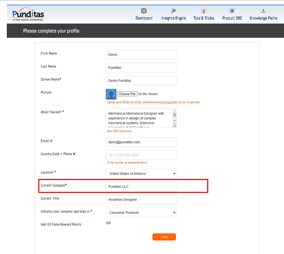Click the Tips & Tricks lightbulb icon
This screenshot has height=254, width=284.
pyautogui.click(x=204, y=11)
